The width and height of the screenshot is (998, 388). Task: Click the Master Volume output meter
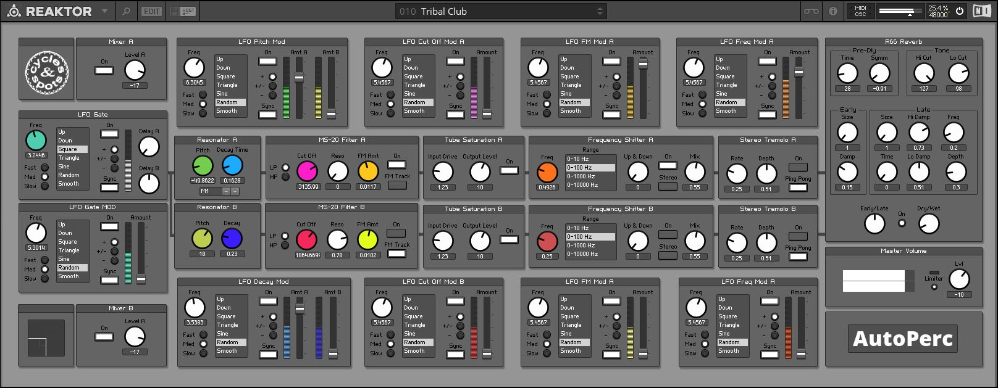click(878, 281)
